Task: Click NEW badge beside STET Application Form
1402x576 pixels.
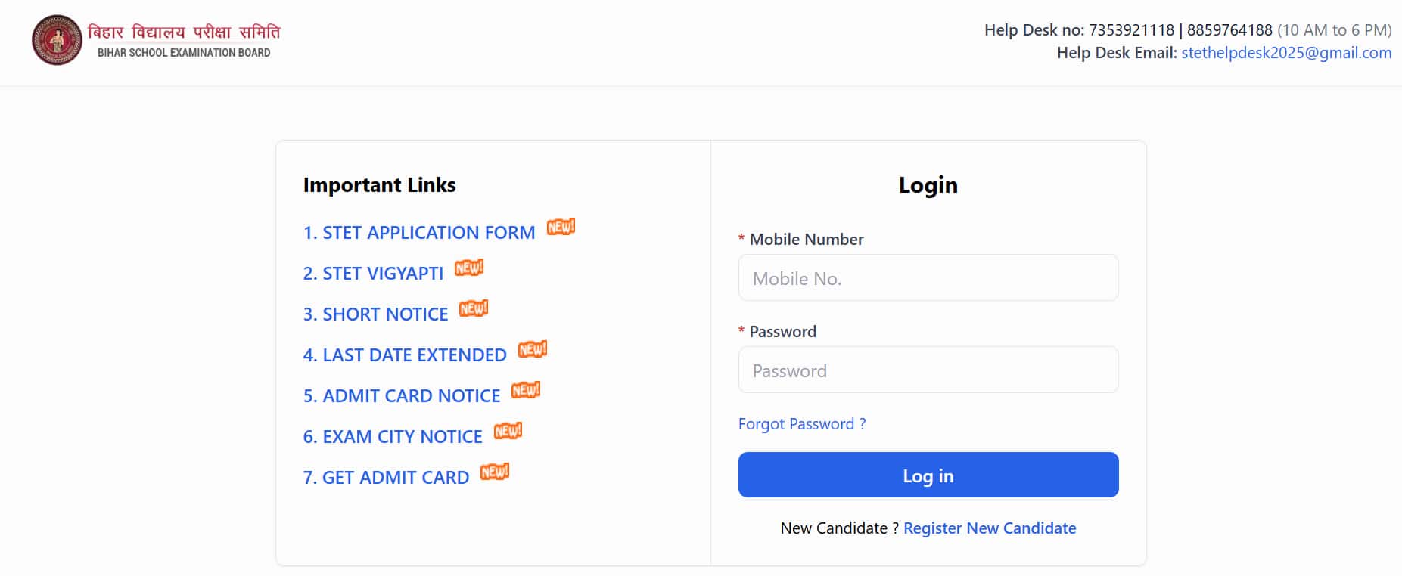Action: [561, 227]
